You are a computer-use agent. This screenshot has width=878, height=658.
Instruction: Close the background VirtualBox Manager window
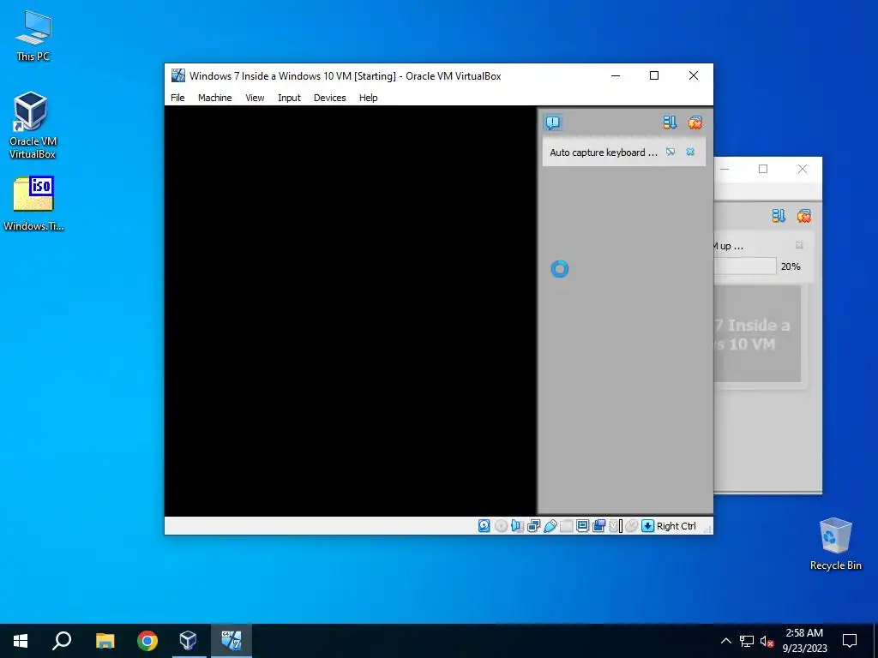tap(802, 169)
